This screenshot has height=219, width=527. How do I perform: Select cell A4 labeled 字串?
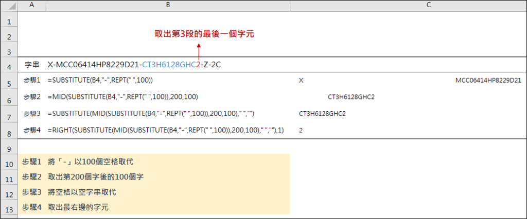click(x=32, y=65)
